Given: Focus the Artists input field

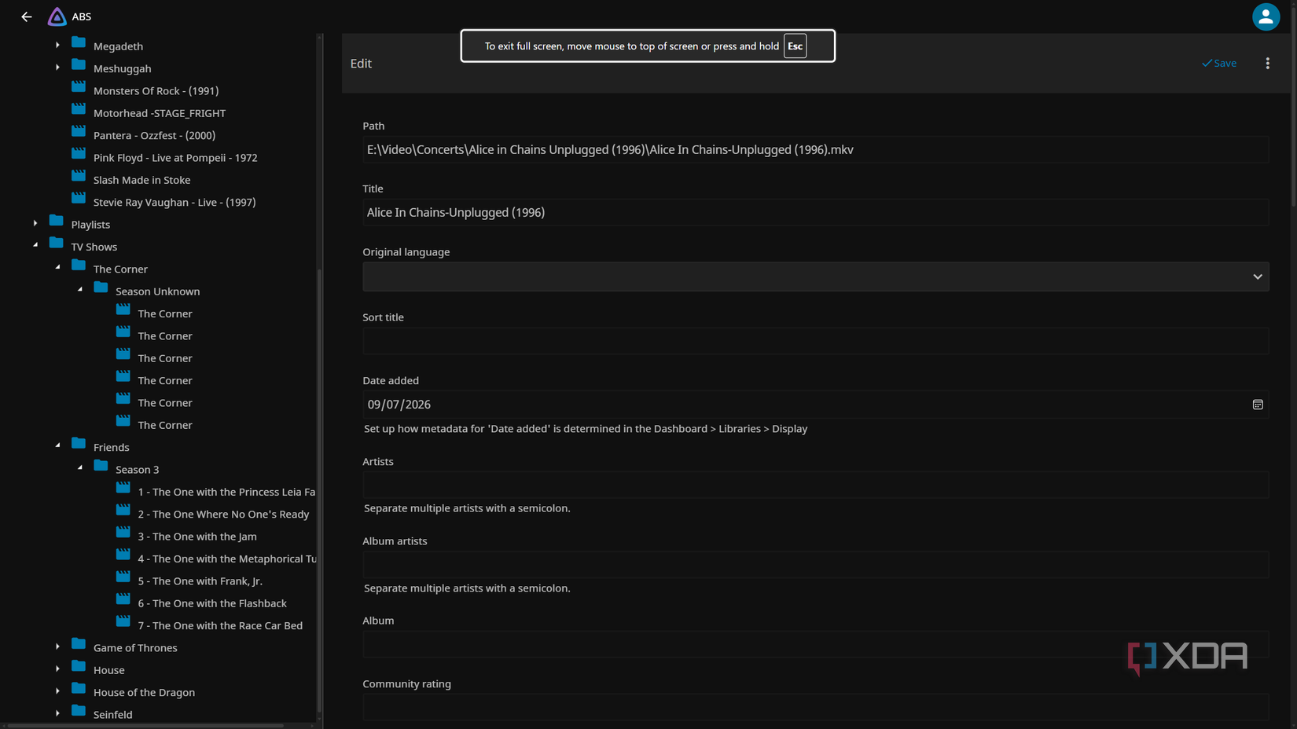Looking at the screenshot, I should (x=815, y=485).
